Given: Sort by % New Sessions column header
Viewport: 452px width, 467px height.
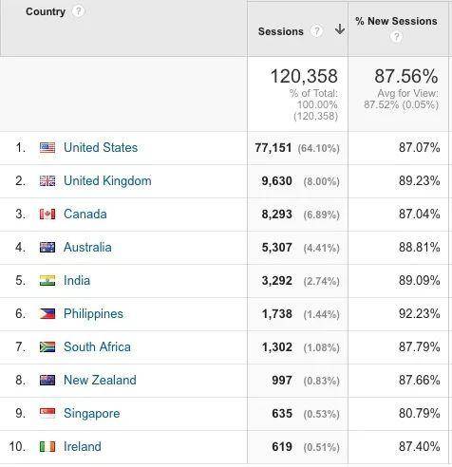Looking at the screenshot, I should pyautogui.click(x=396, y=21).
